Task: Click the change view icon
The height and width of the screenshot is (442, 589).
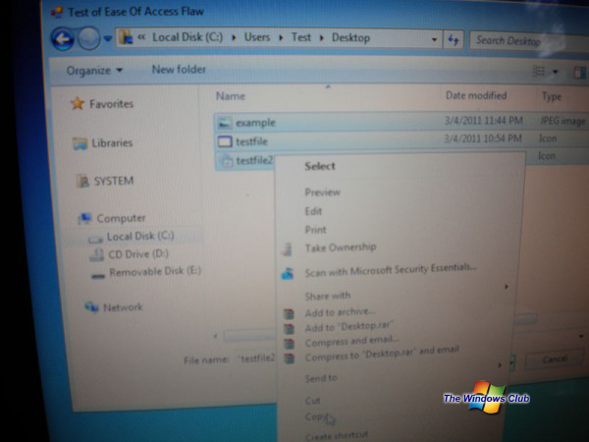Action: (x=539, y=71)
